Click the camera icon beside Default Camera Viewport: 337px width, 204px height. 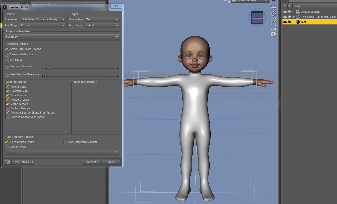(298, 12)
